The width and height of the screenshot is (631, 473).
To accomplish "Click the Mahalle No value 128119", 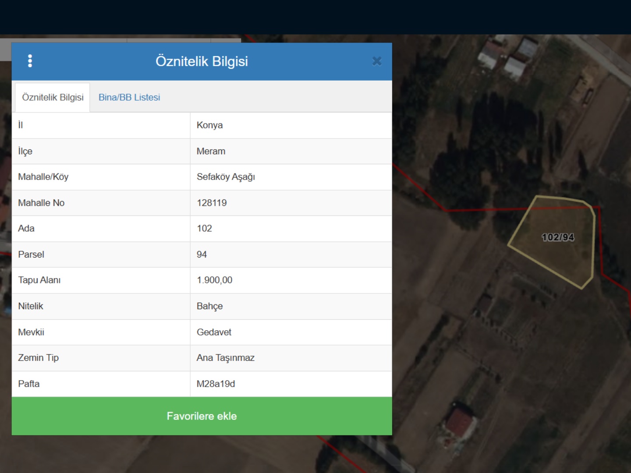I will [212, 203].
